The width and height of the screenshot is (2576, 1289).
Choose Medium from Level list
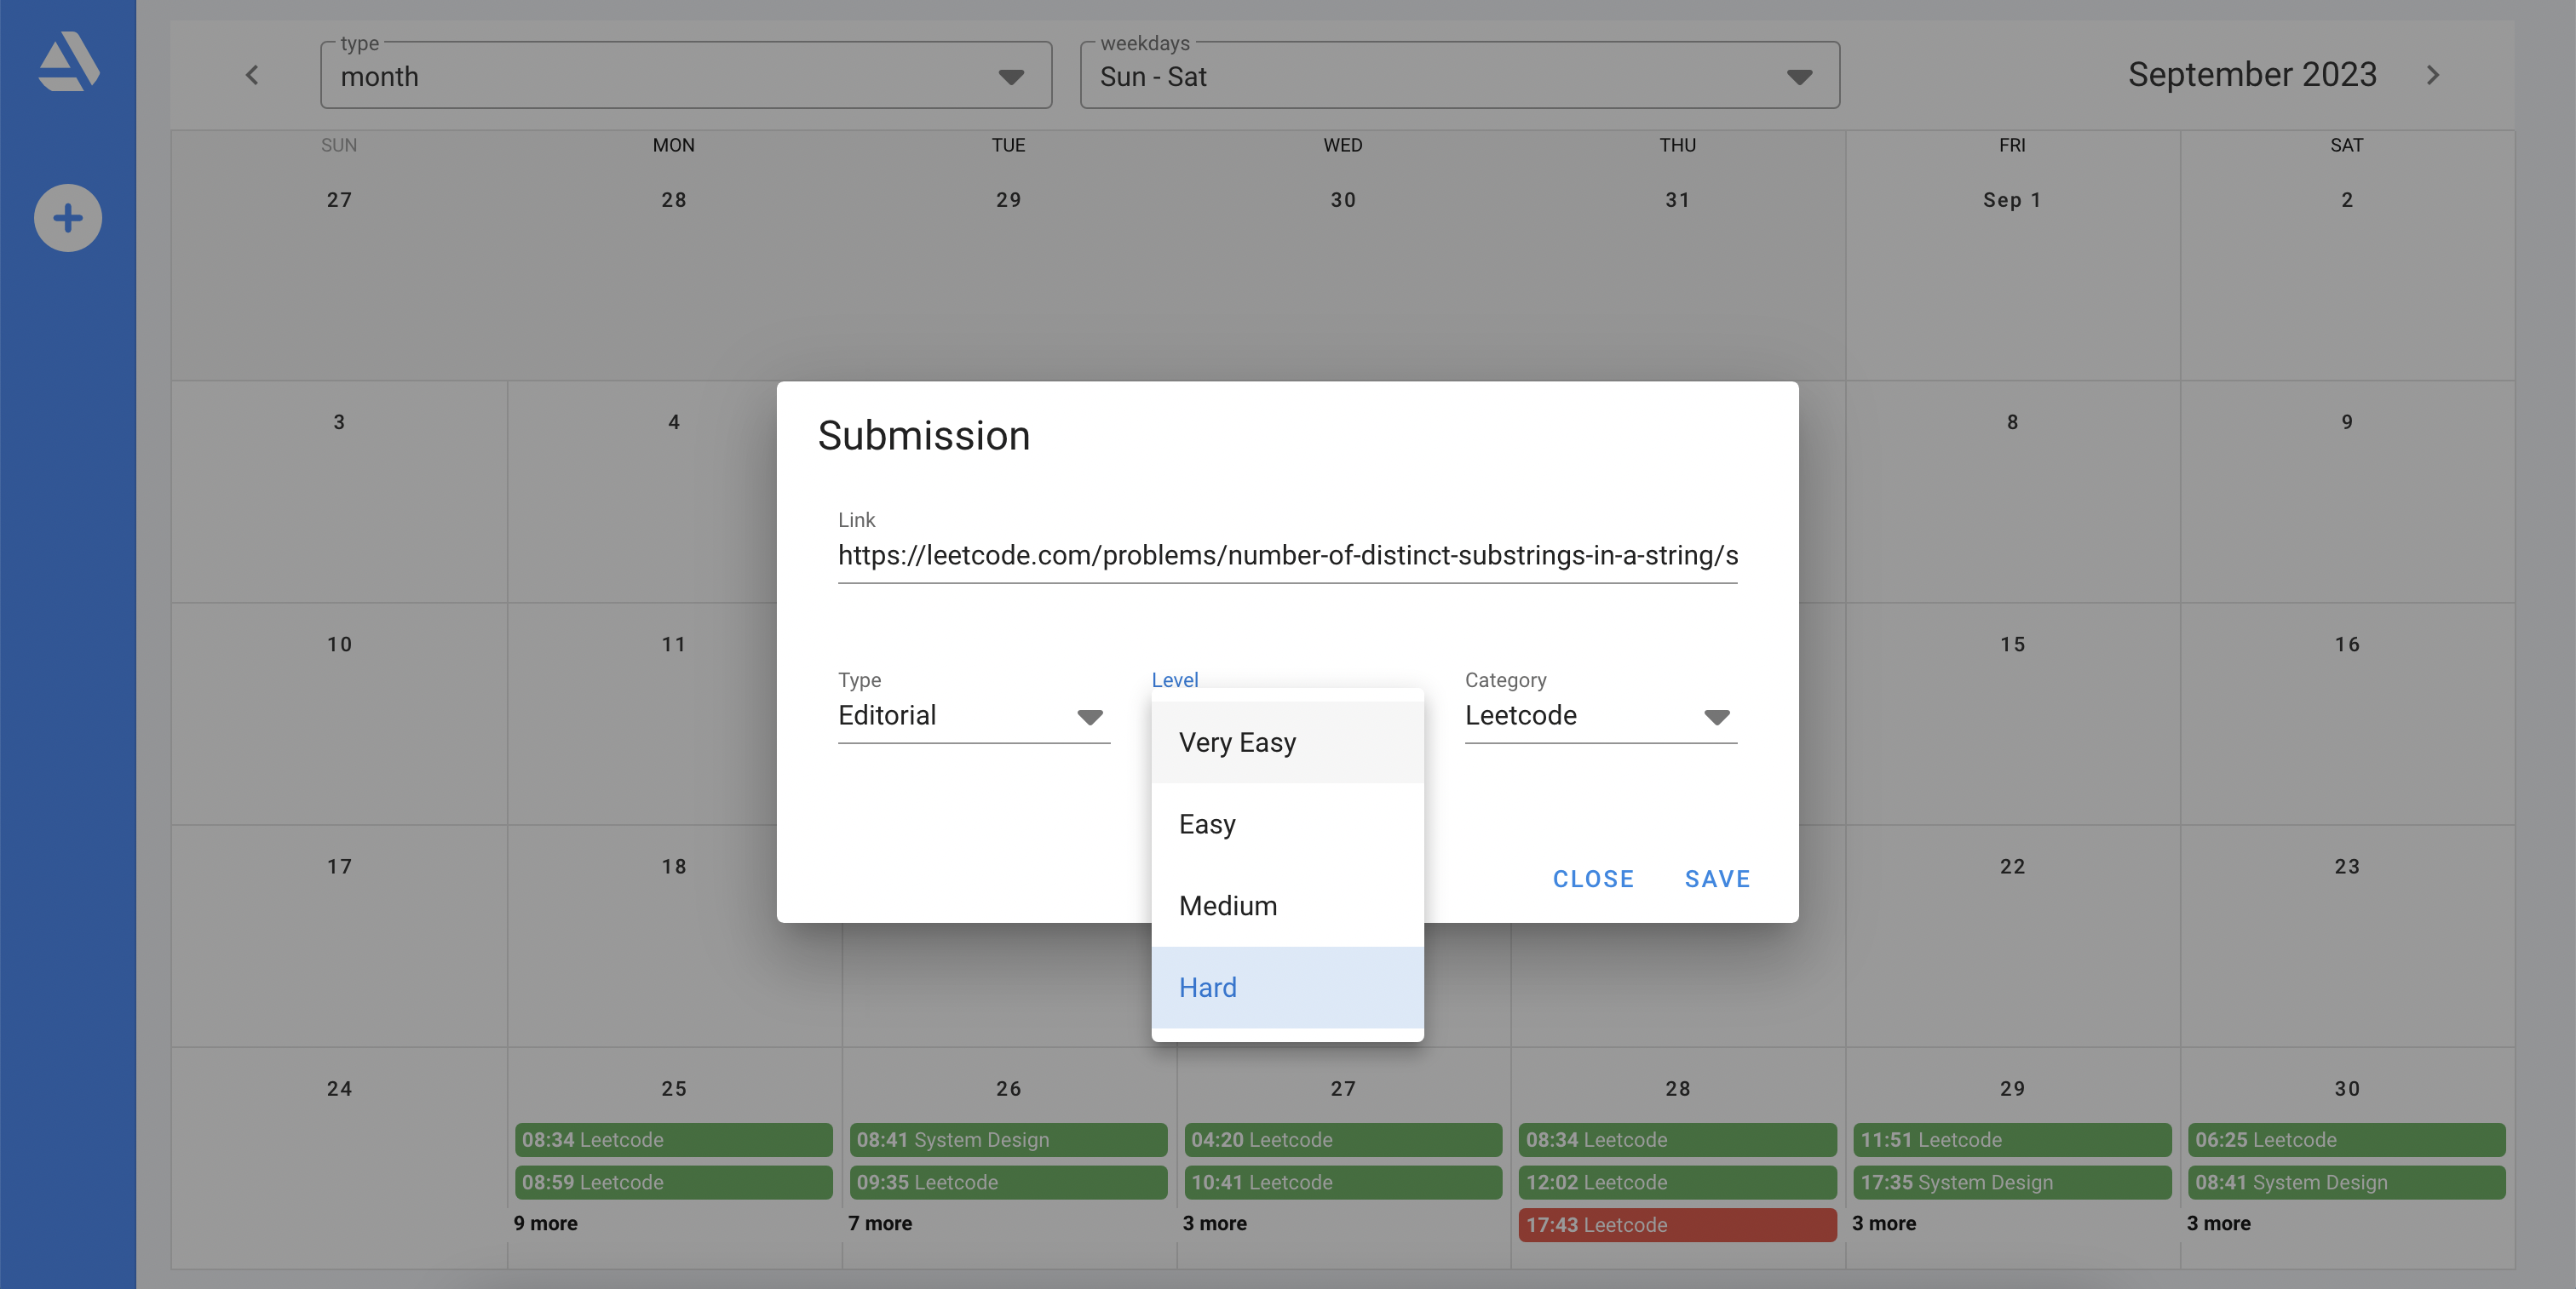point(1286,905)
